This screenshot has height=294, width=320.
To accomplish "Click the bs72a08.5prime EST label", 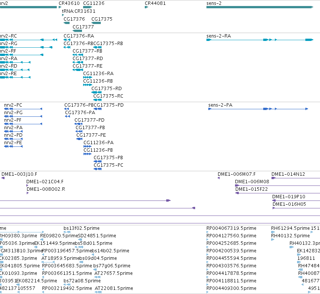I will pos(82,281).
